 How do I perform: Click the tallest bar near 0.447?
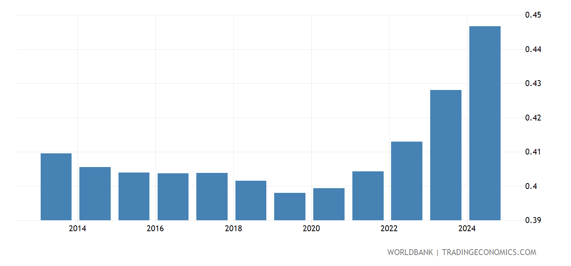pyautogui.click(x=485, y=123)
